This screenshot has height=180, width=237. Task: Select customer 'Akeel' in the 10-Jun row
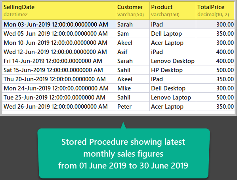point(133,42)
